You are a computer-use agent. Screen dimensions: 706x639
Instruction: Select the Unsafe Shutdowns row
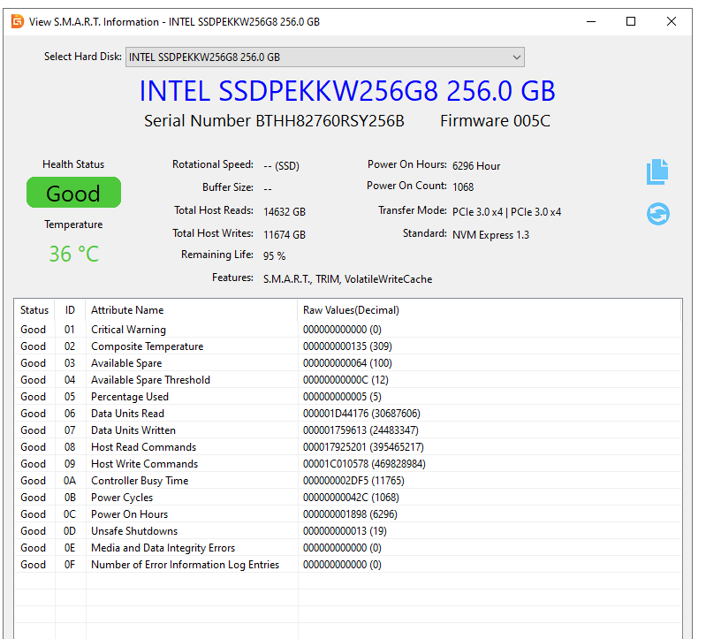pyautogui.click(x=134, y=531)
